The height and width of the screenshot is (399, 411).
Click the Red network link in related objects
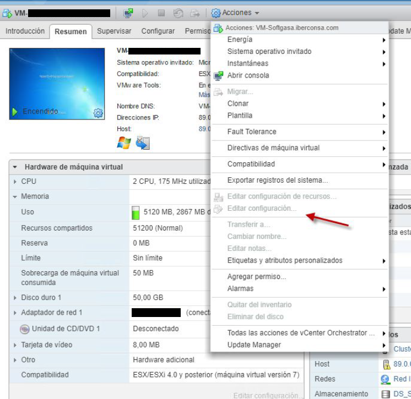[402, 379]
